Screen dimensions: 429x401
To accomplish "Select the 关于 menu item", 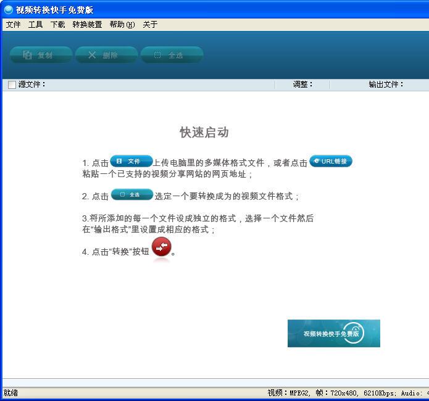I will click(x=150, y=25).
